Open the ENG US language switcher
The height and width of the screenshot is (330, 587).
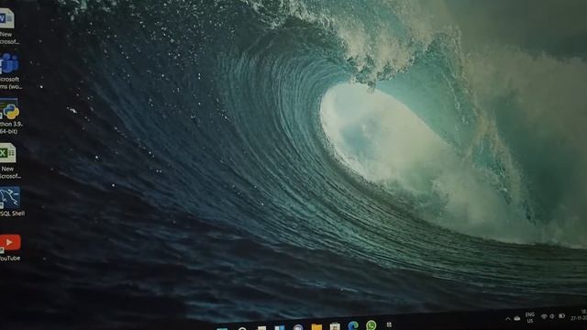point(530,318)
